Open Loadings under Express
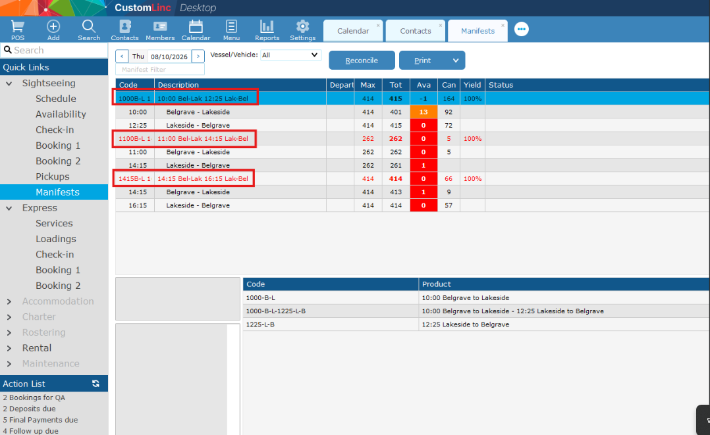 click(56, 239)
